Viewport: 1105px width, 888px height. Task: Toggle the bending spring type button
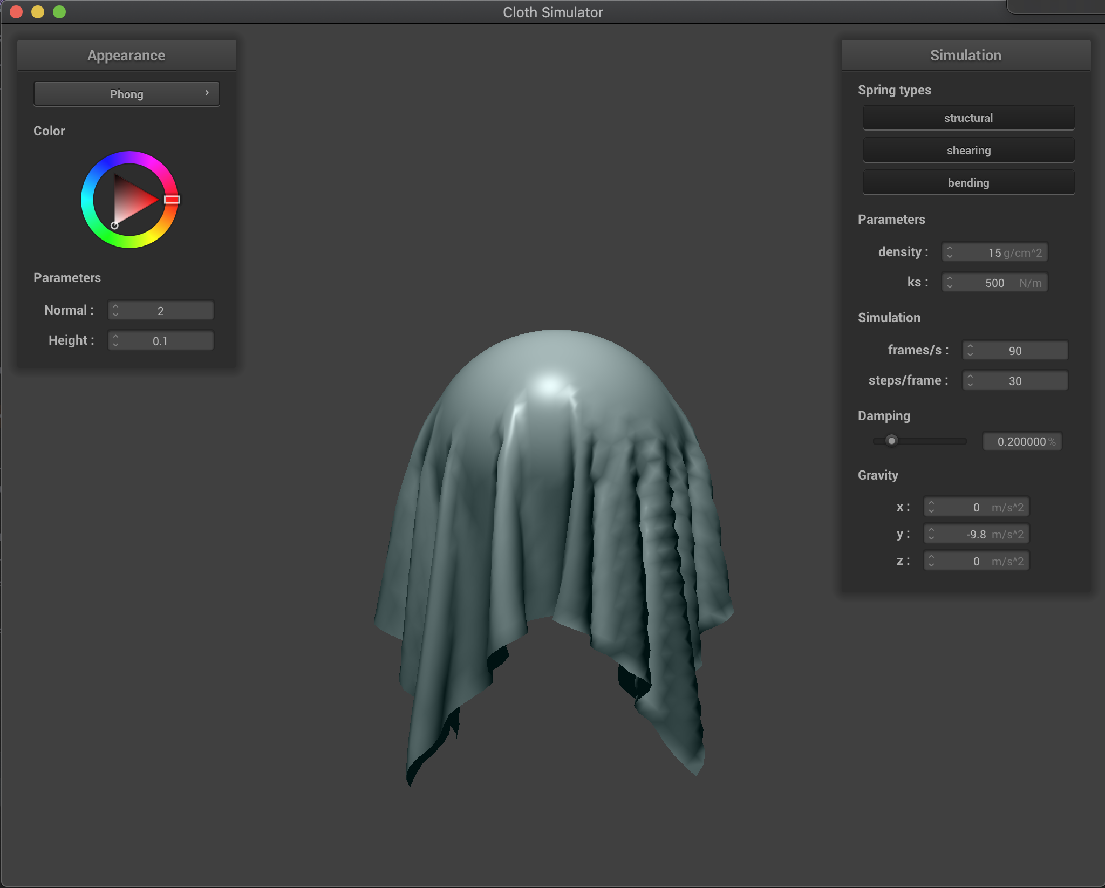pos(968,182)
